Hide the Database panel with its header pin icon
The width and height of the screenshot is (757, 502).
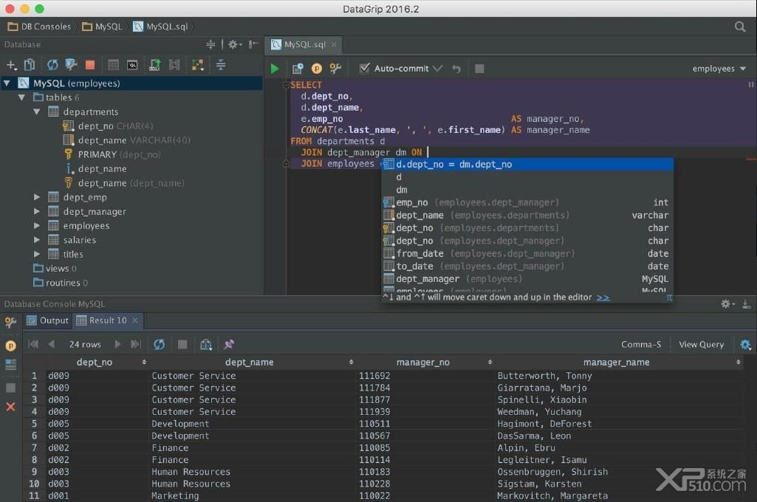click(253, 44)
